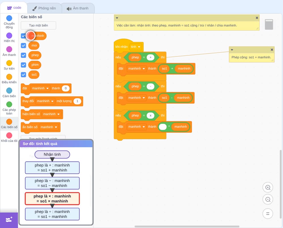Viewport: 283px width, 228px height.
Task: Toggle the phep variable checkbox
Action: point(23,55)
